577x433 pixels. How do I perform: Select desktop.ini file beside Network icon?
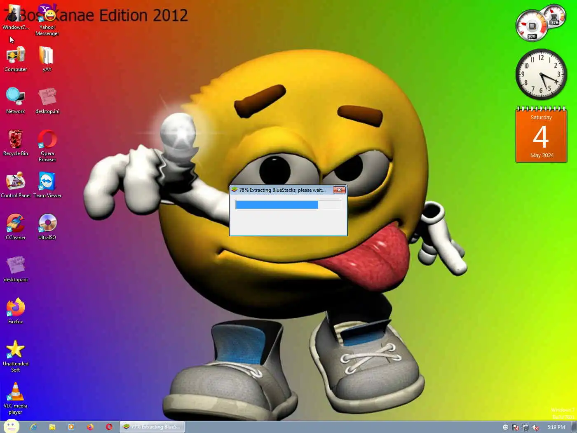[47, 101]
